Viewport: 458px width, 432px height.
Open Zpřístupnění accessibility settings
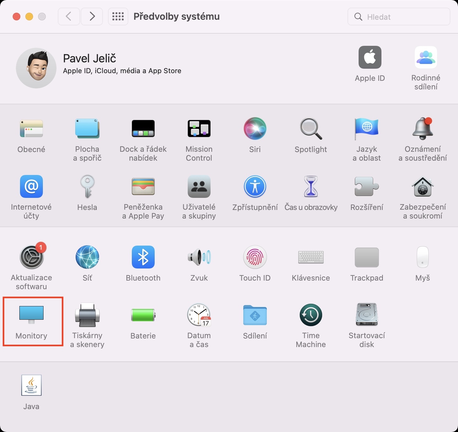click(x=255, y=187)
